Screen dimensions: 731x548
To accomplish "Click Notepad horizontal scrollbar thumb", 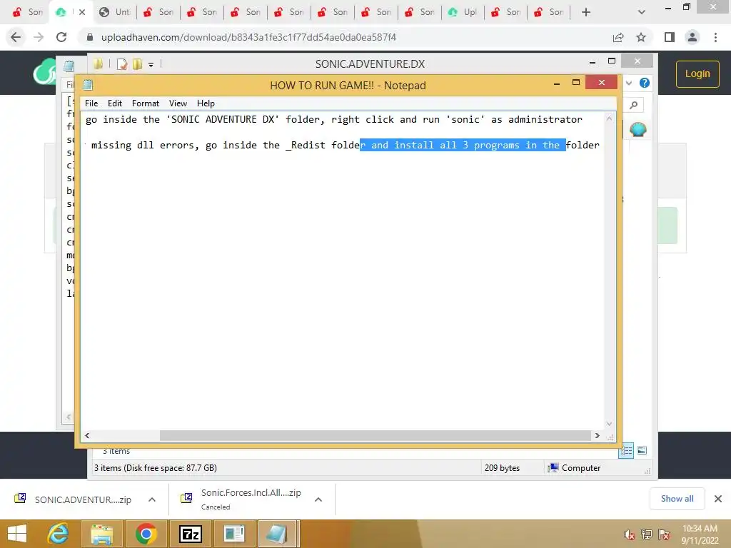I will pos(375,436).
